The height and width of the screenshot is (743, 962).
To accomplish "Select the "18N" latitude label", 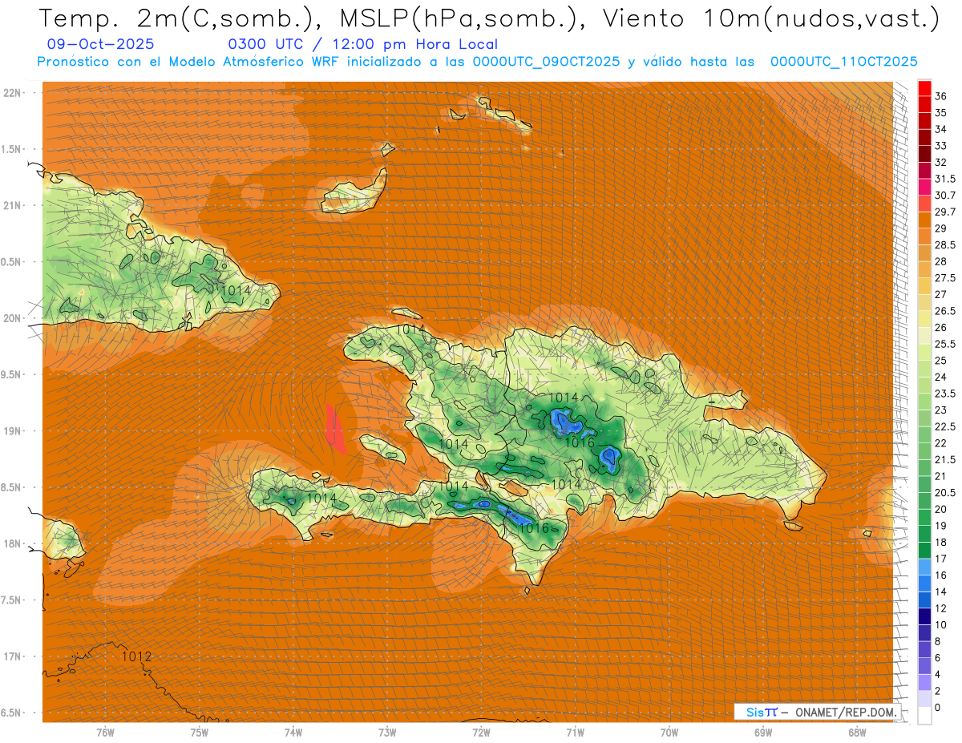I will (x=14, y=543).
